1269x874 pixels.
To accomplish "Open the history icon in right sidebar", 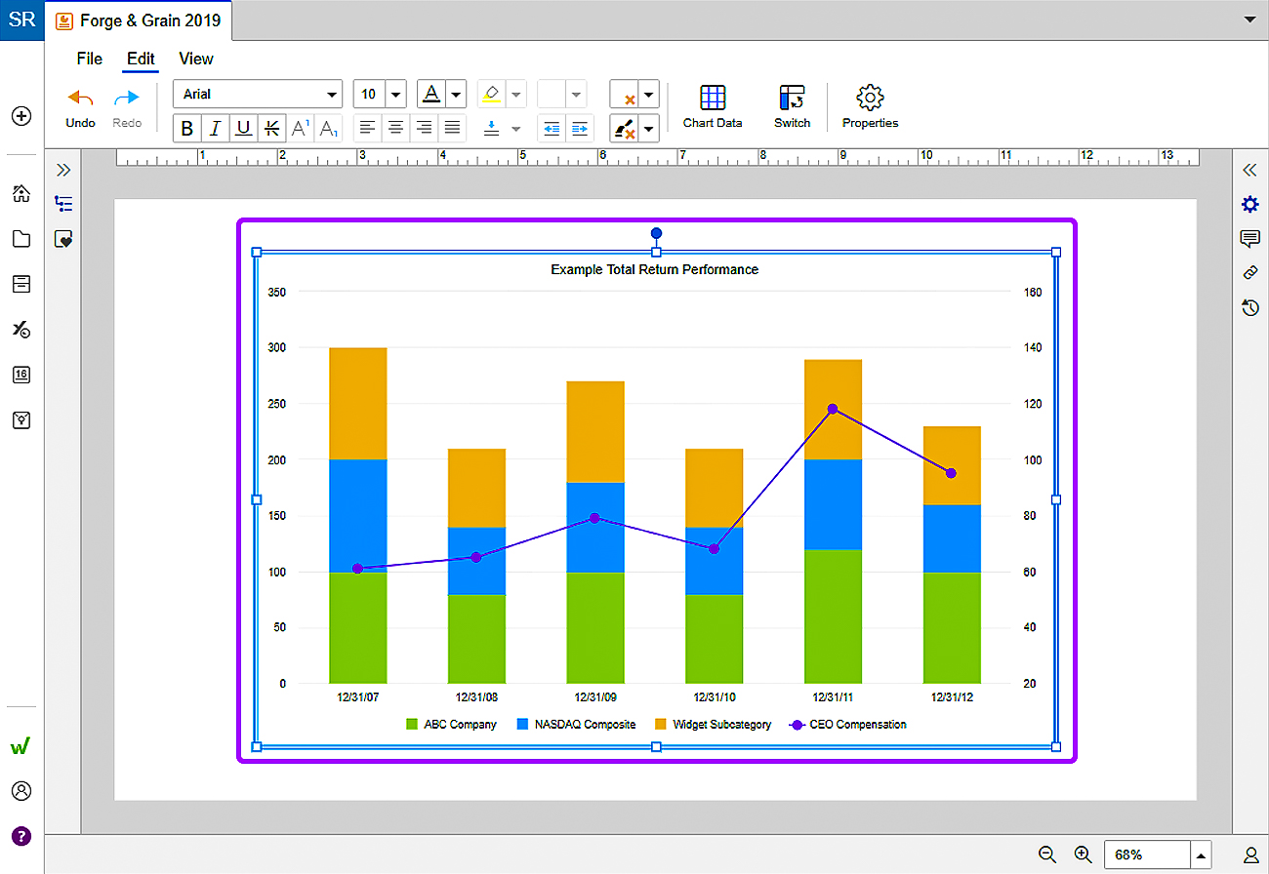I will click(x=1249, y=308).
